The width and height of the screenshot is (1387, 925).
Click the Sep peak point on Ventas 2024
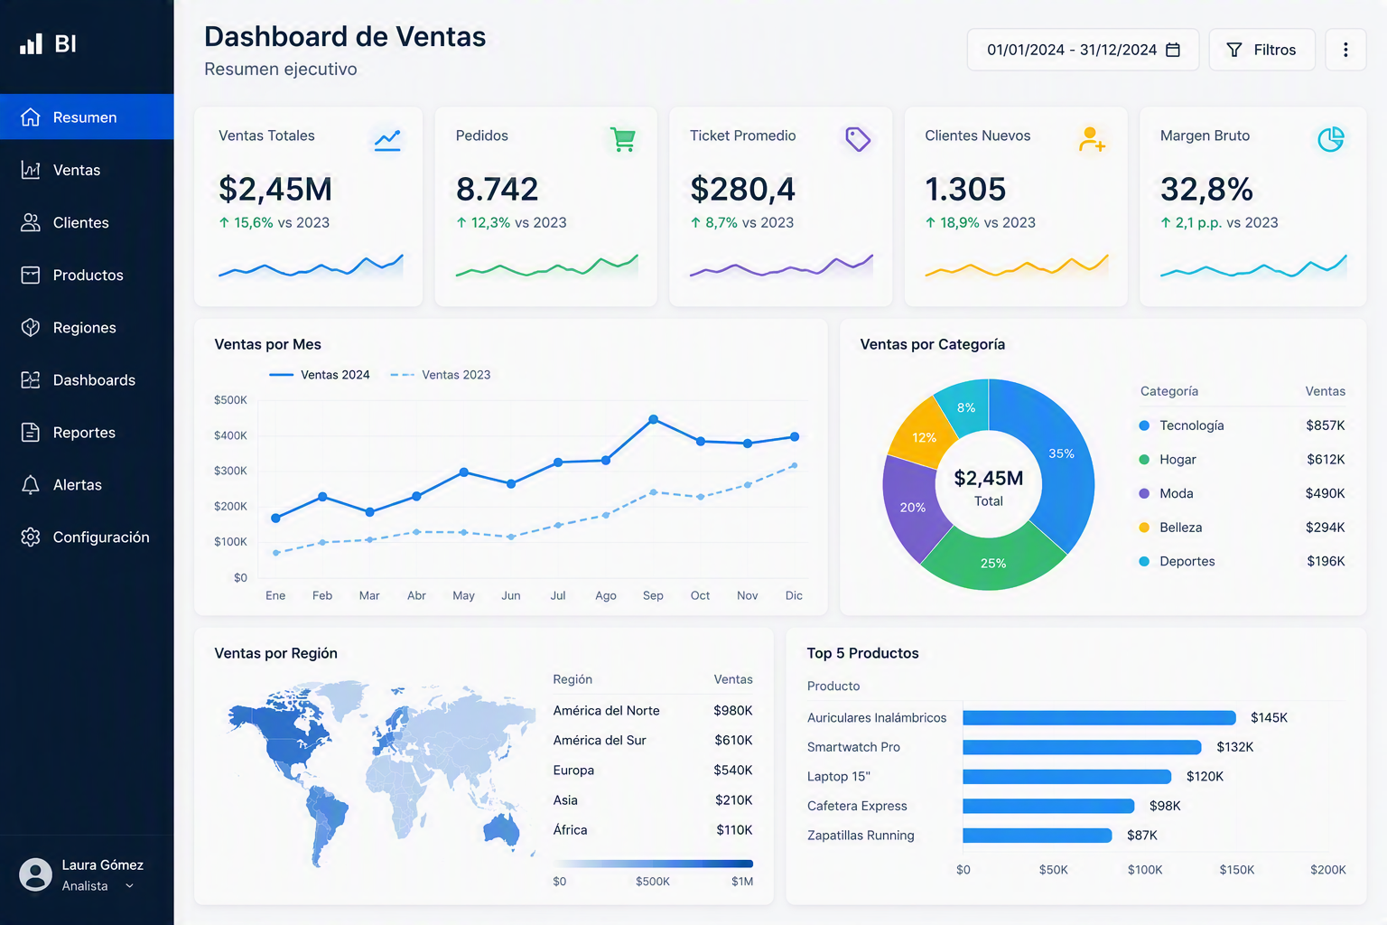pos(654,419)
